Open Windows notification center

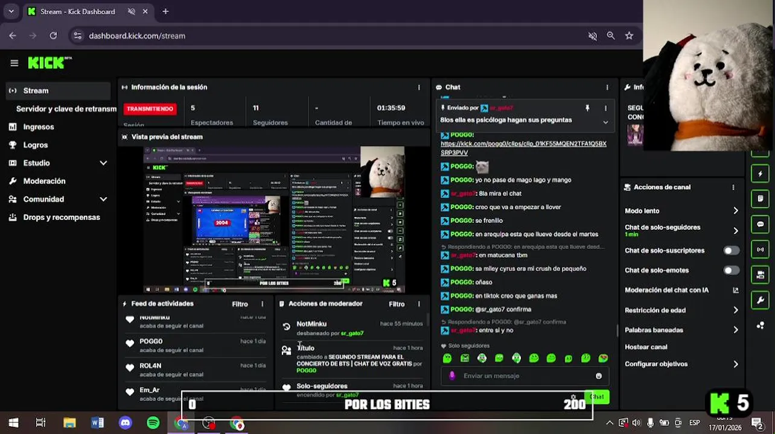(x=757, y=423)
